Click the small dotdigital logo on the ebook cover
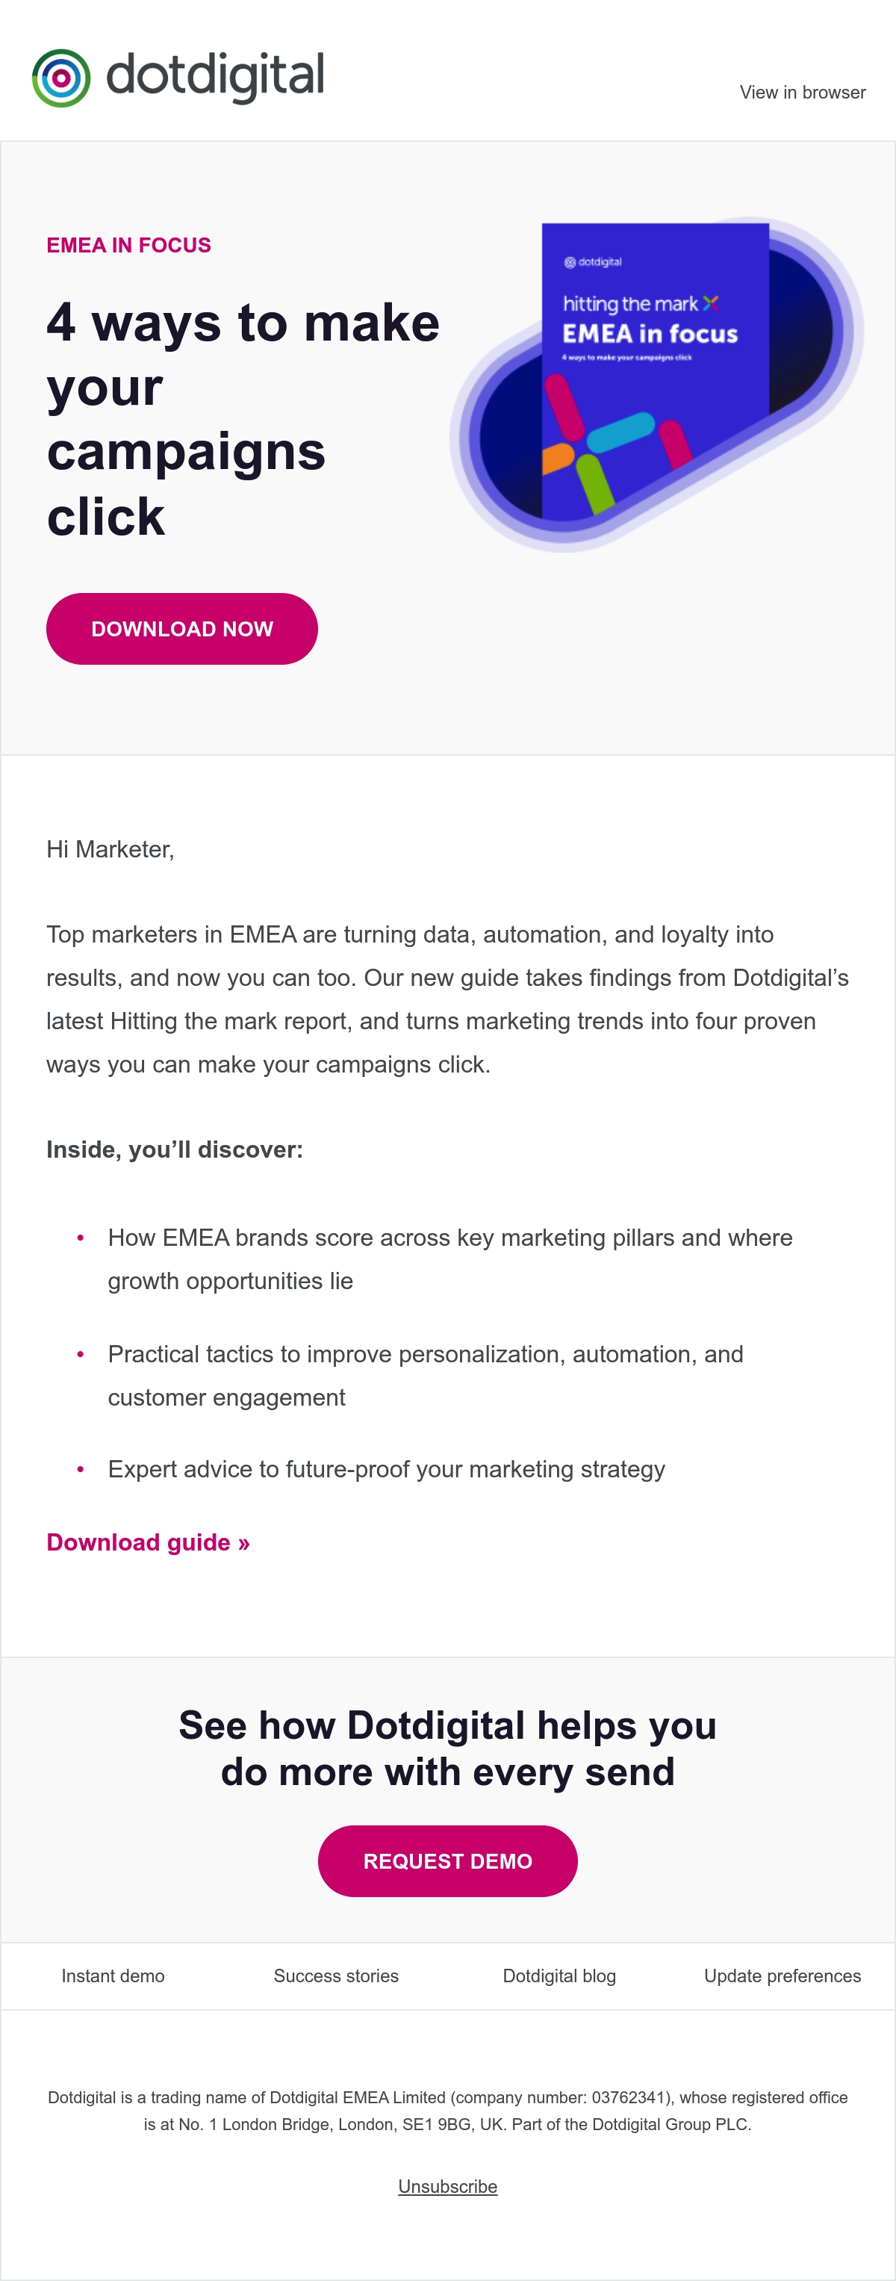The height and width of the screenshot is (2281, 896). pyautogui.click(x=593, y=262)
